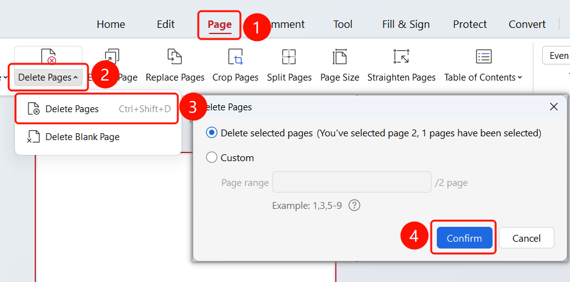Click the Split Pages icon
The height and width of the screenshot is (282, 570).
pyautogui.click(x=289, y=57)
